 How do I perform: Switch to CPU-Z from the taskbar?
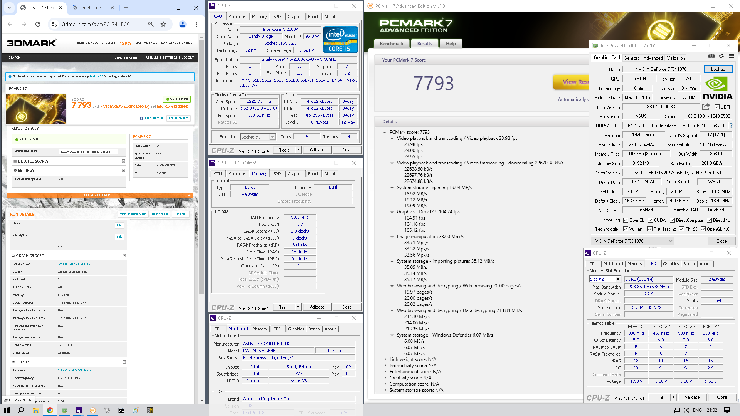(x=79, y=410)
